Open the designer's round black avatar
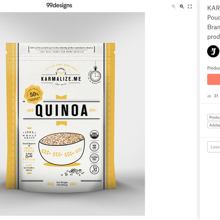Image resolution: width=220 pixels, height=220 pixels. [213, 51]
